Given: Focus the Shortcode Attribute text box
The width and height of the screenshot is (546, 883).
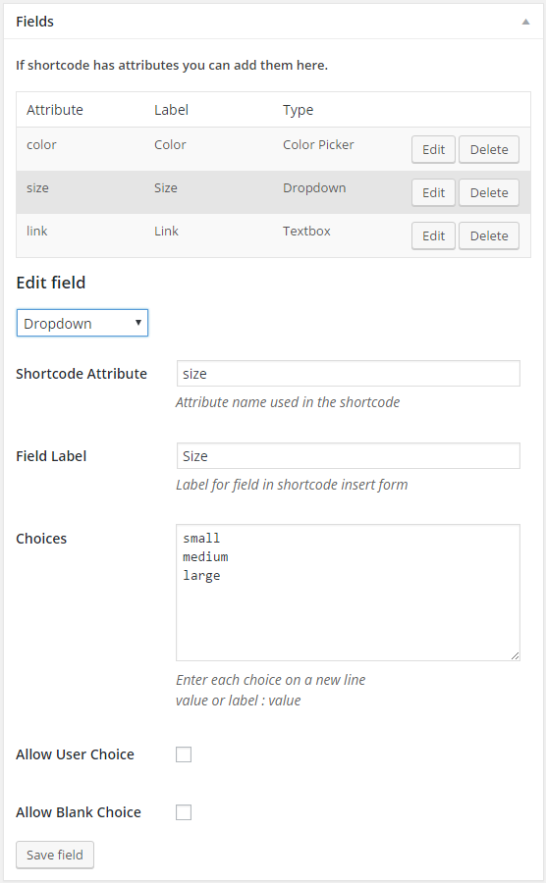Looking at the screenshot, I should [349, 374].
